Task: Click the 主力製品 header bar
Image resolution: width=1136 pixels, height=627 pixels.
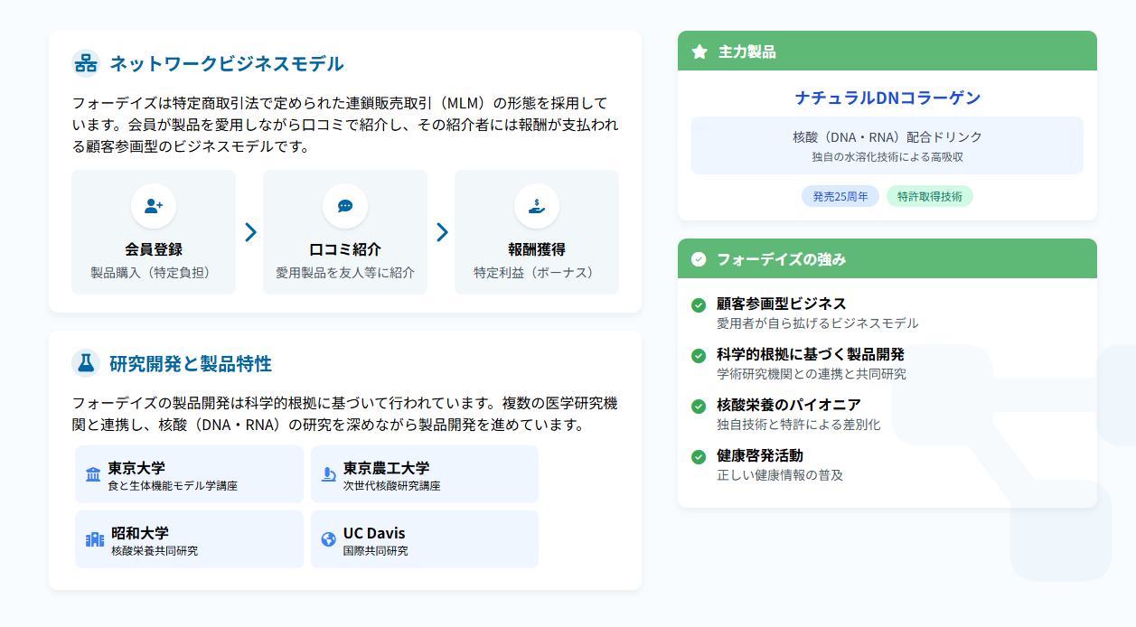Action: (887, 51)
